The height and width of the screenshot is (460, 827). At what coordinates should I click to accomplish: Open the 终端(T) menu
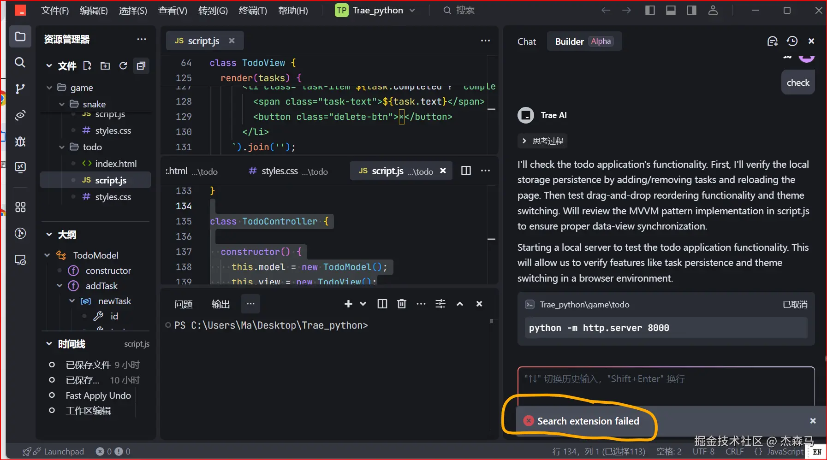(x=253, y=10)
